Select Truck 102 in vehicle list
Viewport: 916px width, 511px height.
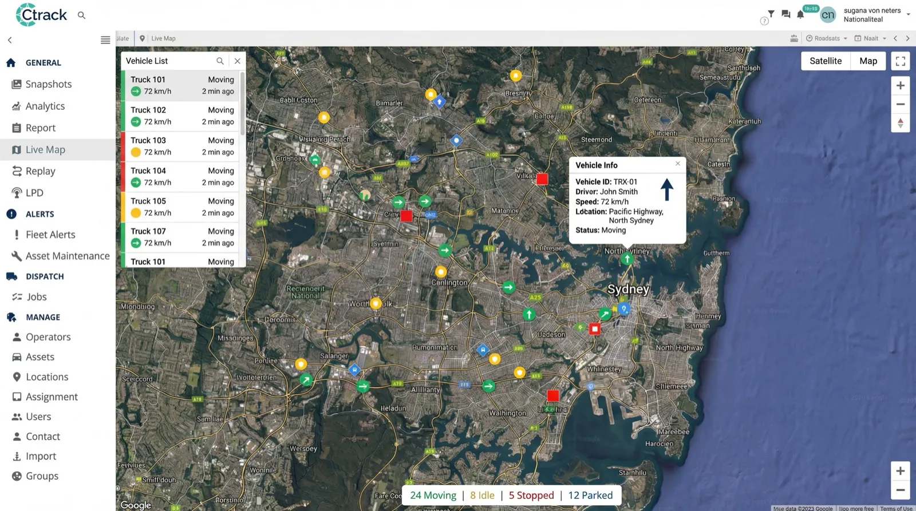click(180, 116)
